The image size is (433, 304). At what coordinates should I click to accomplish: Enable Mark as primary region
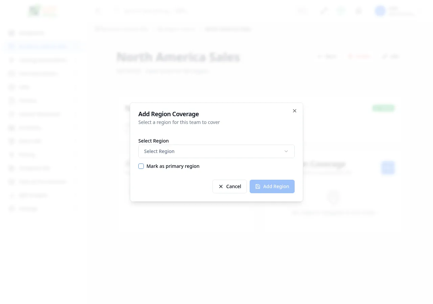(x=141, y=166)
